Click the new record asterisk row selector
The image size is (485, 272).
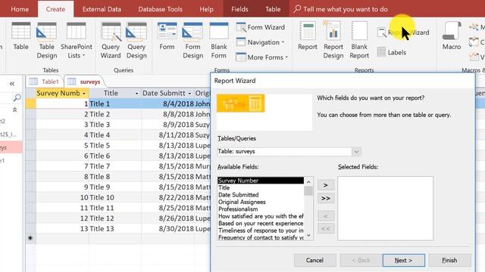(x=30, y=238)
